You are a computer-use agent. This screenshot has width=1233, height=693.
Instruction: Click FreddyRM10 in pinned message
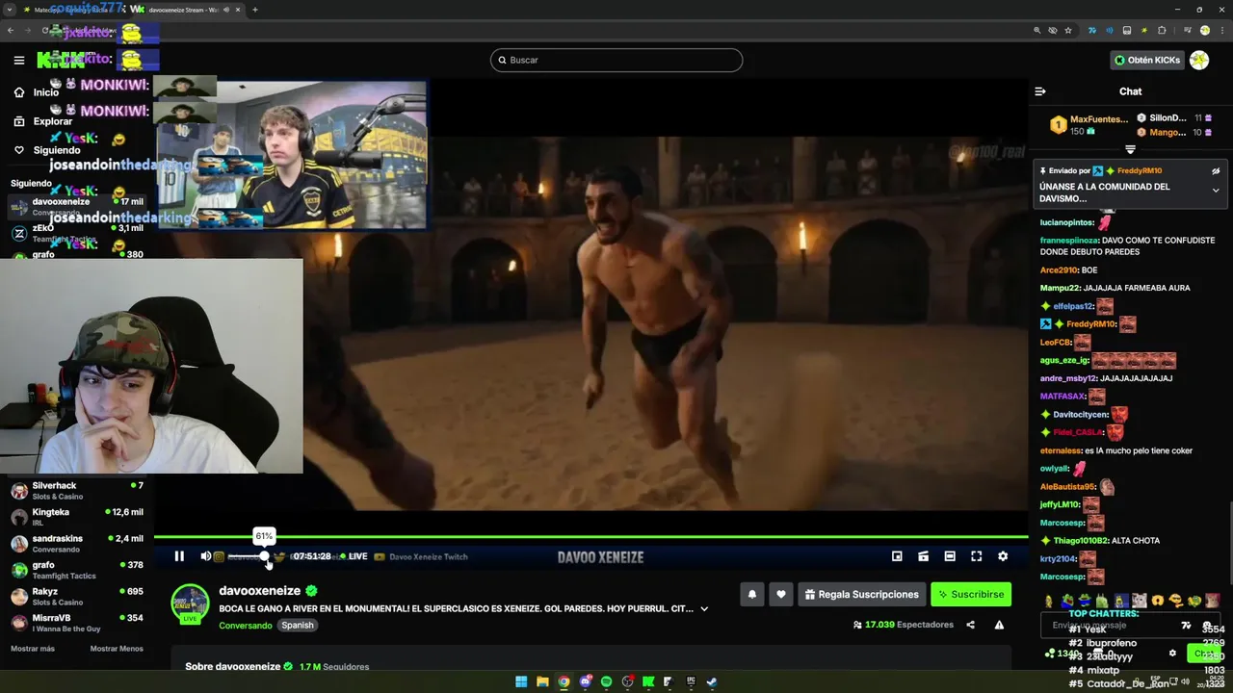click(x=1140, y=171)
